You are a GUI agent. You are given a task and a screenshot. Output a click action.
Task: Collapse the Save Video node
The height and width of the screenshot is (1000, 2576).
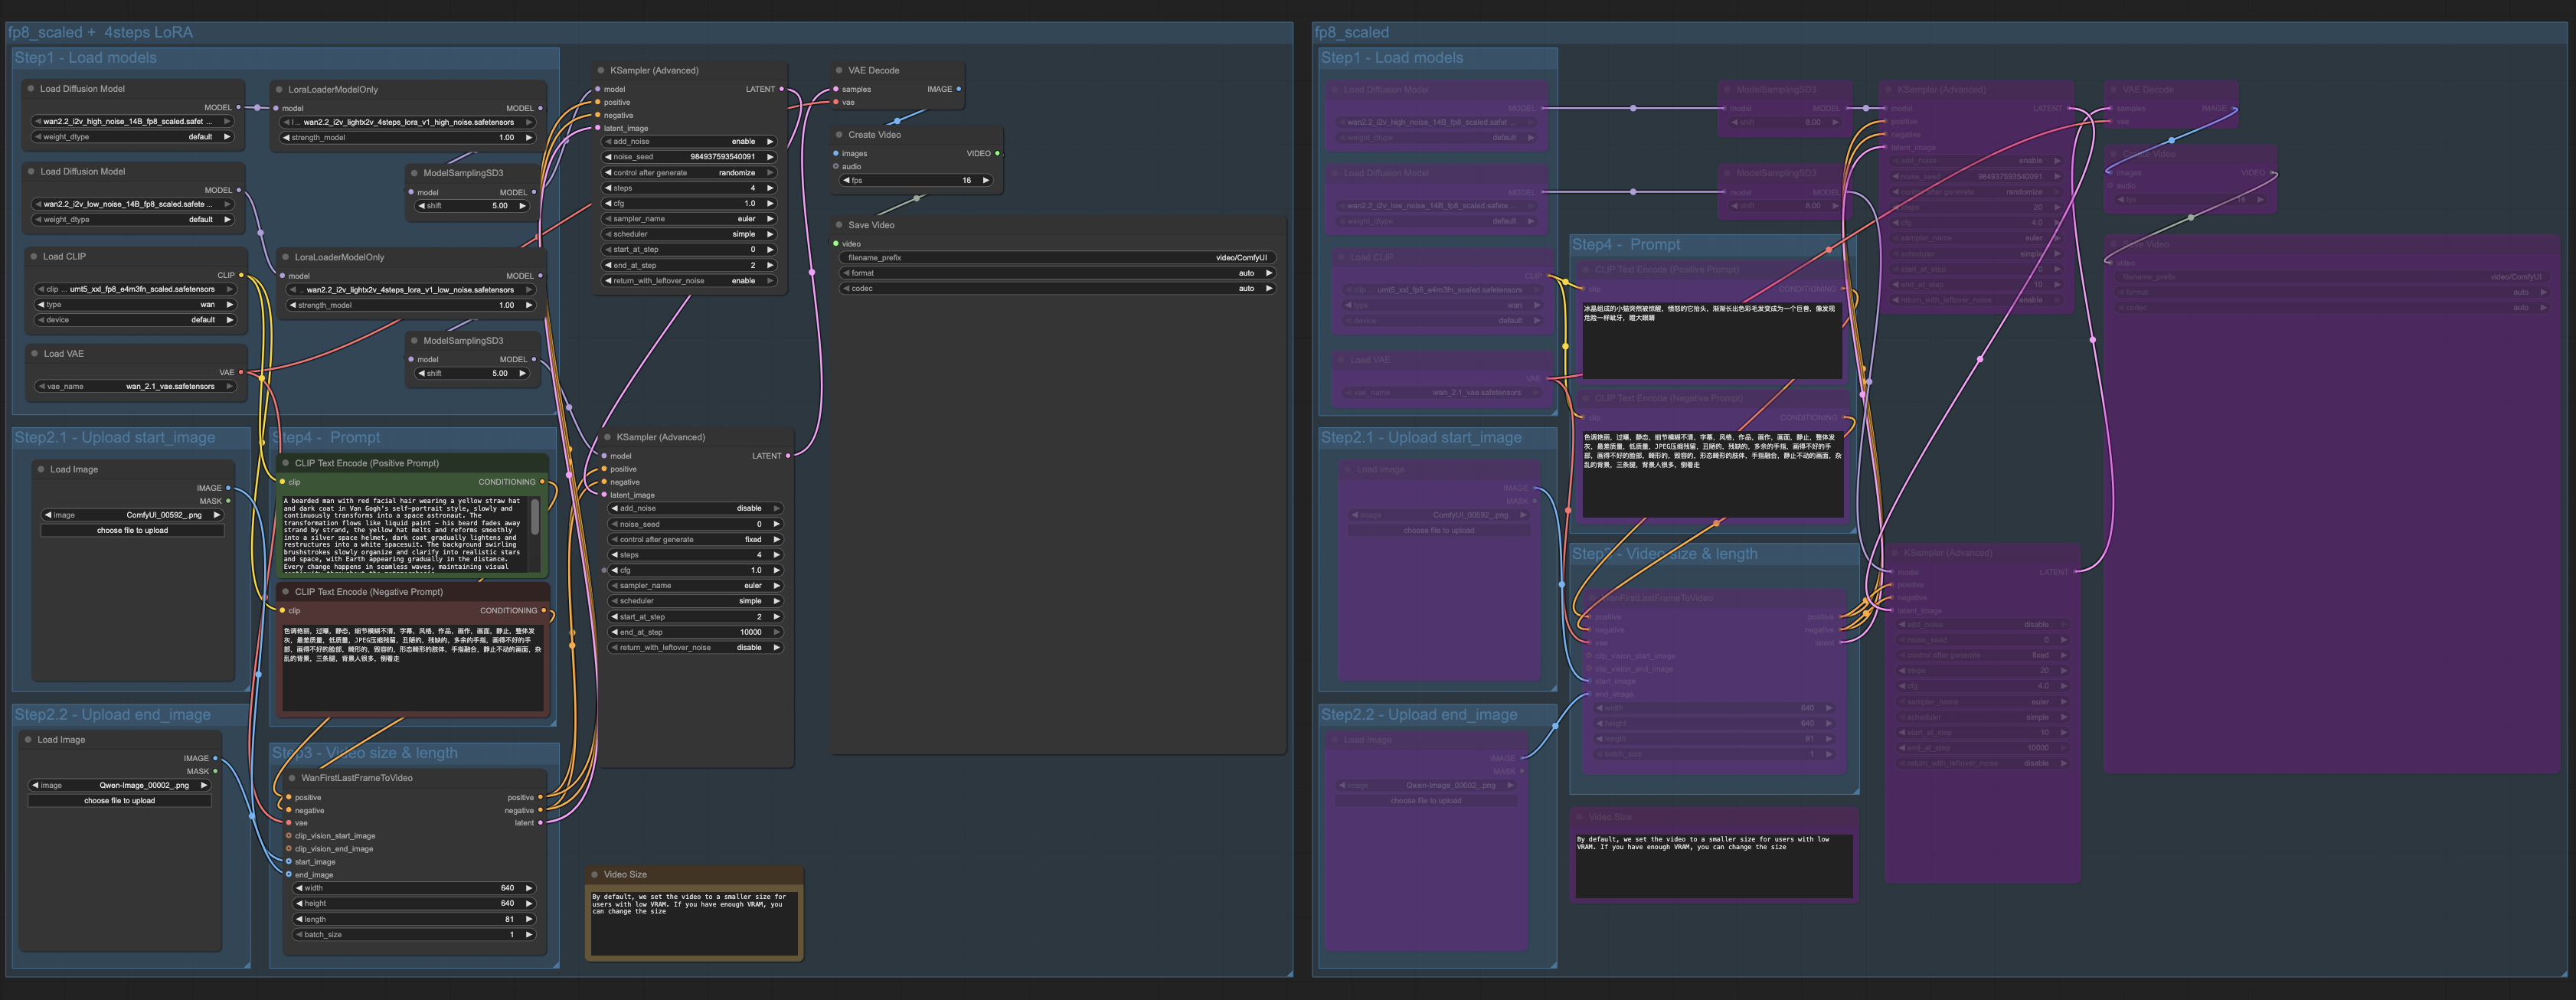(840, 225)
